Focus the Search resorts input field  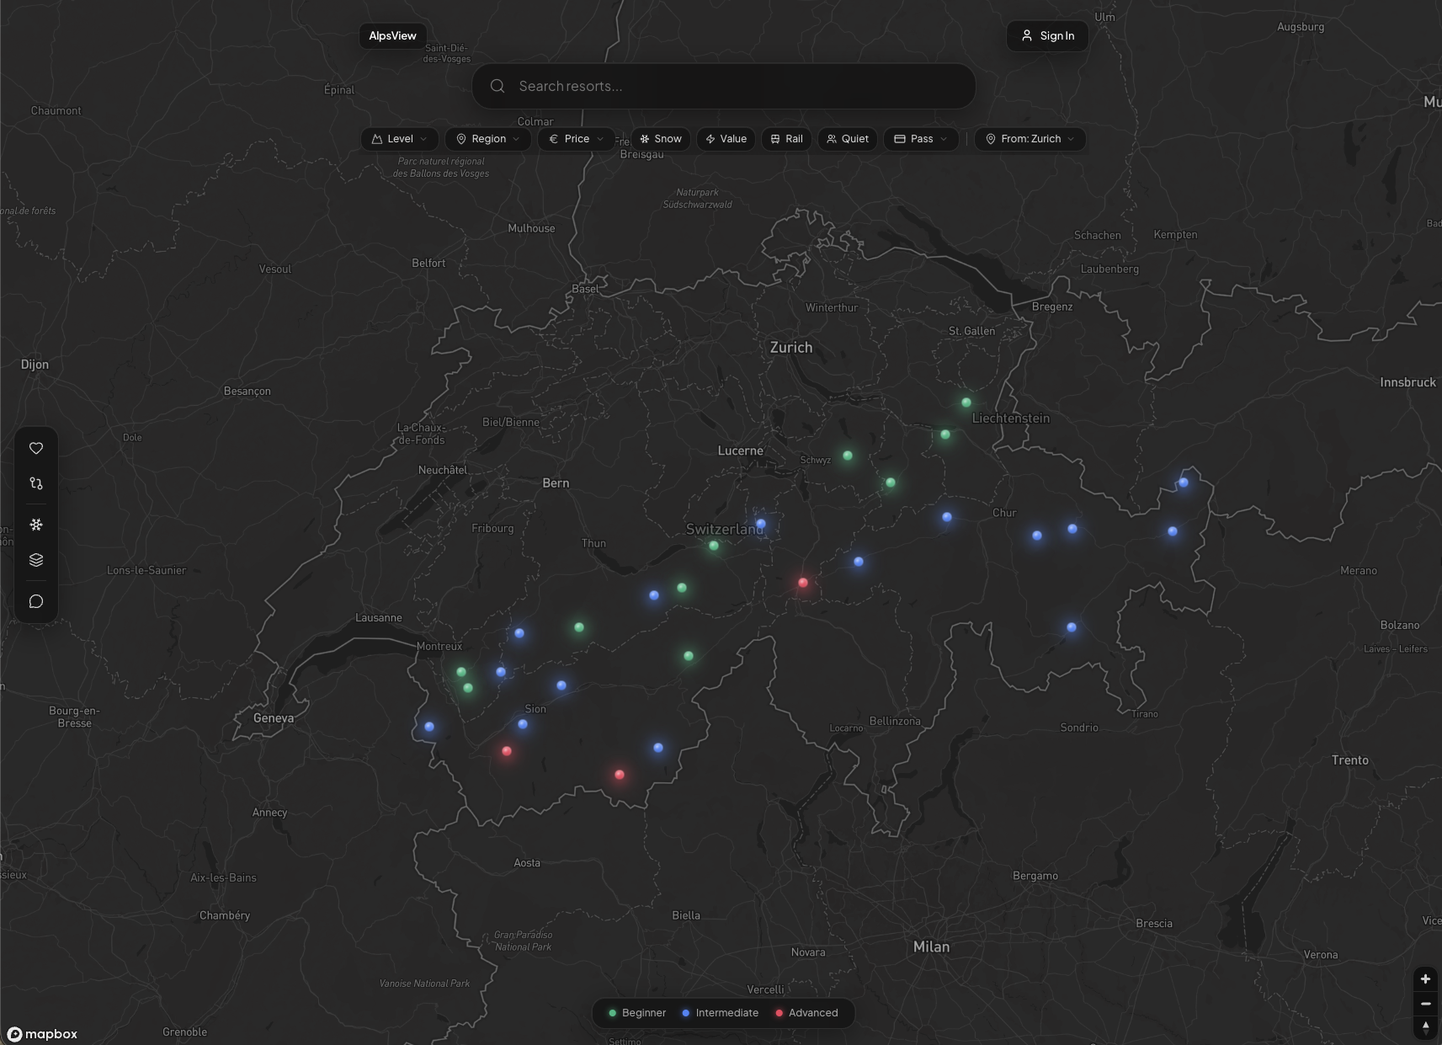click(724, 86)
